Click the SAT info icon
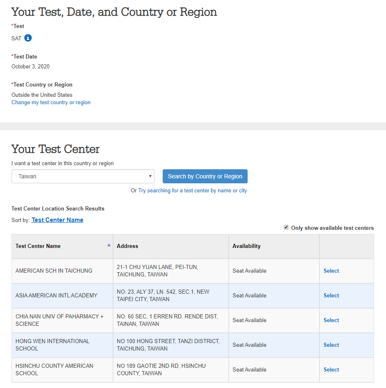 [28, 38]
